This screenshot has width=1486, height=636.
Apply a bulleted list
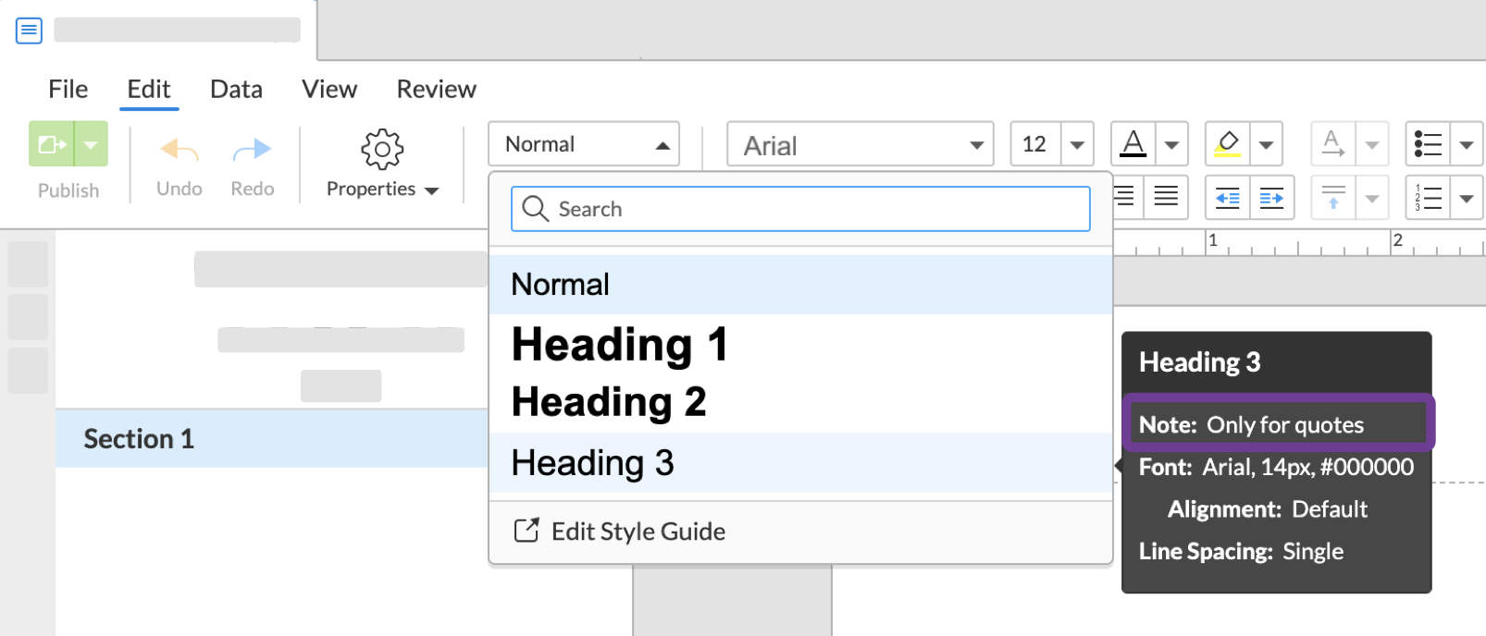tap(1428, 144)
